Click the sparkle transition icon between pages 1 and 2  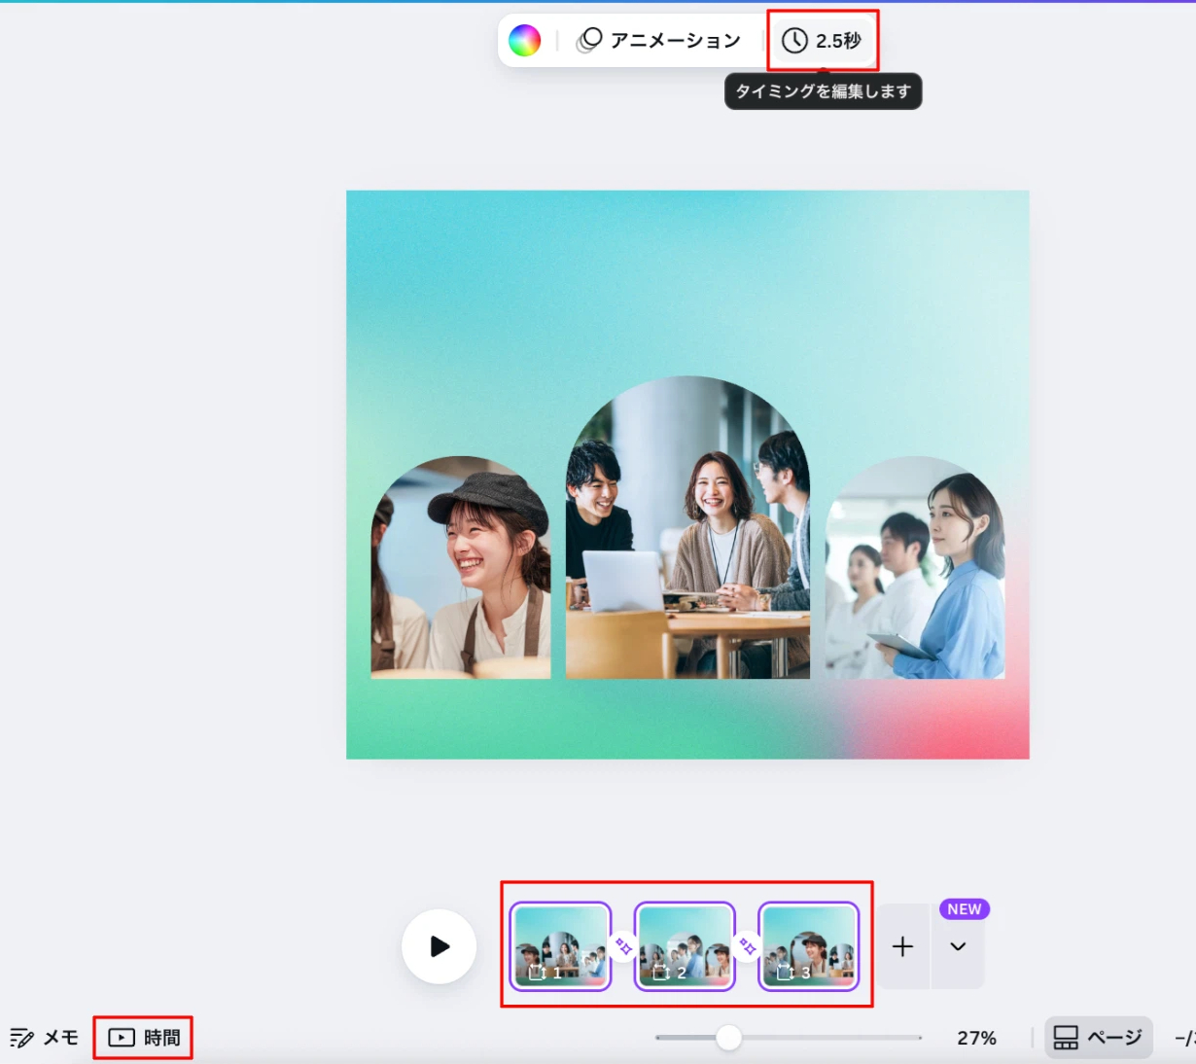[x=621, y=944]
